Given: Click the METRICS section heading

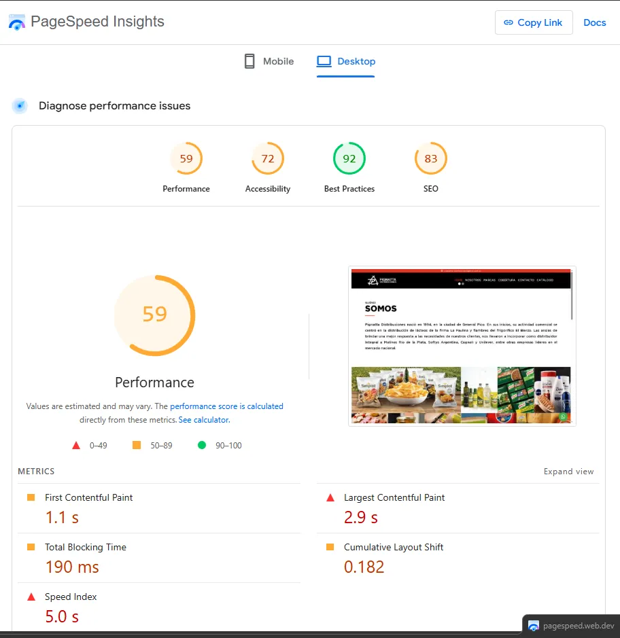Looking at the screenshot, I should tap(36, 471).
